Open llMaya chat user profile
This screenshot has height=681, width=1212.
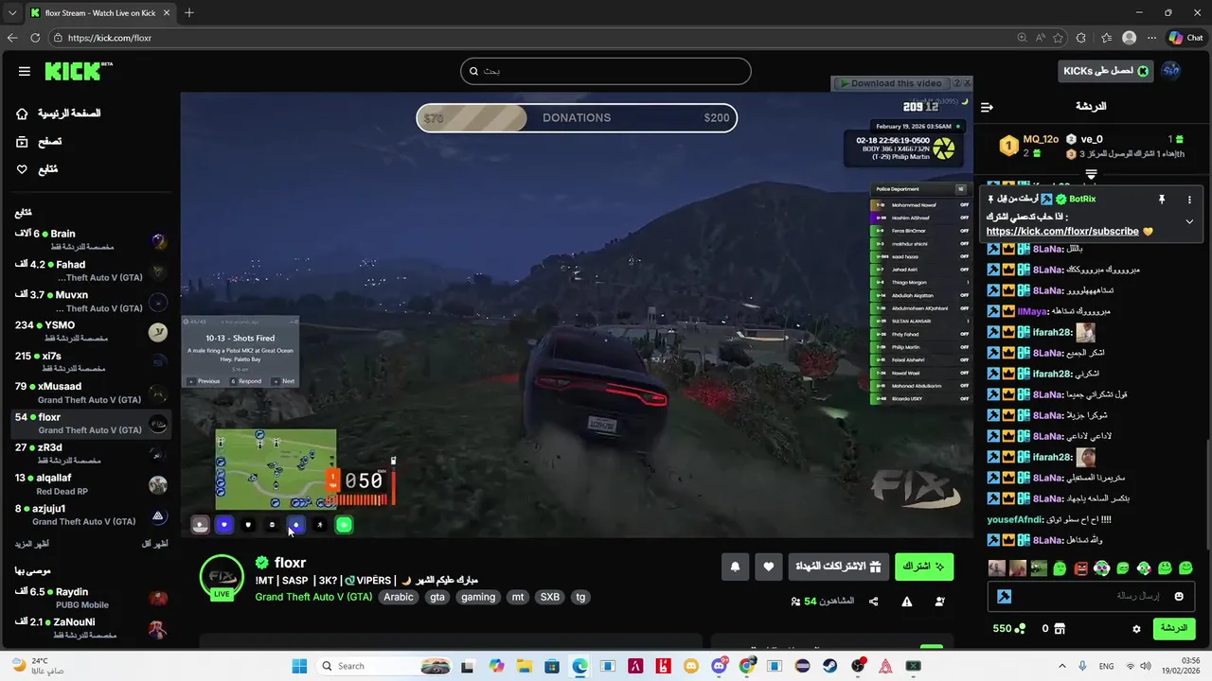point(1032,311)
